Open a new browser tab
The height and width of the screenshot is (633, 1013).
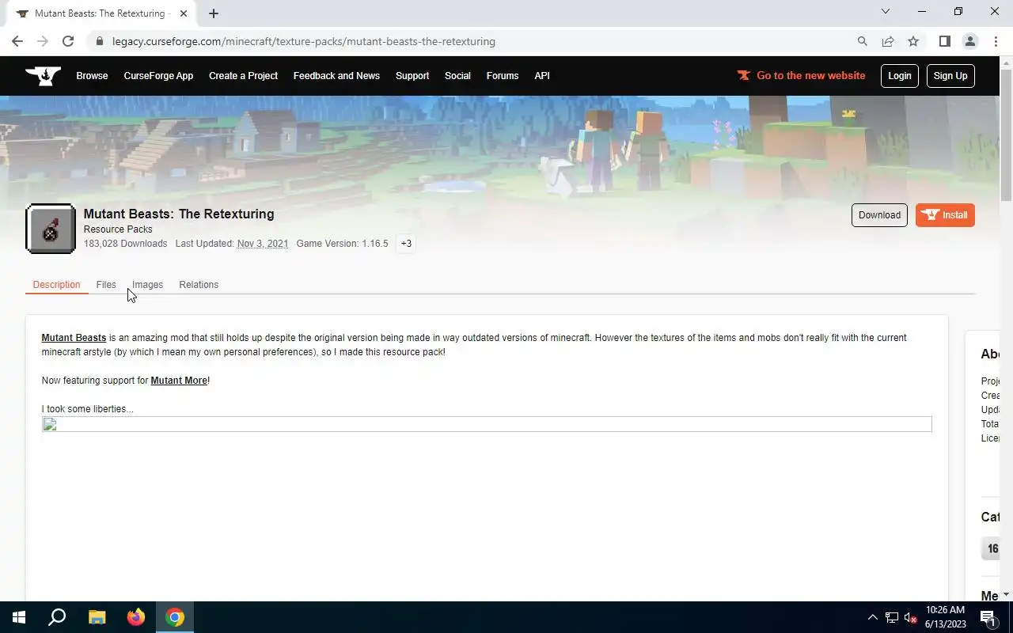[x=214, y=13]
